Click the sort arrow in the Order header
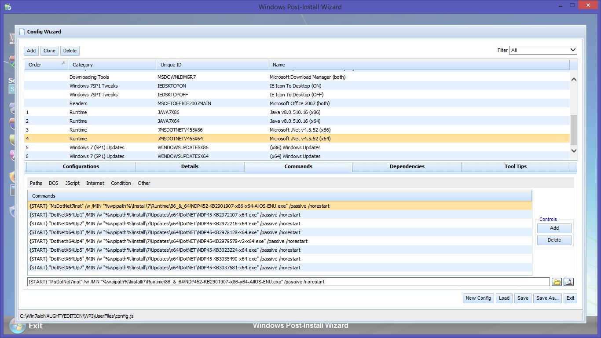 click(64, 63)
